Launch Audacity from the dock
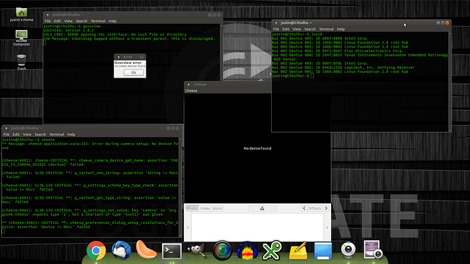Viewport: 470px width, 264px height. 247,250
